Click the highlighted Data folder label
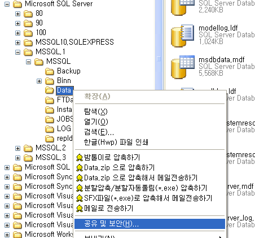This screenshot has width=255, height=238. (64, 90)
